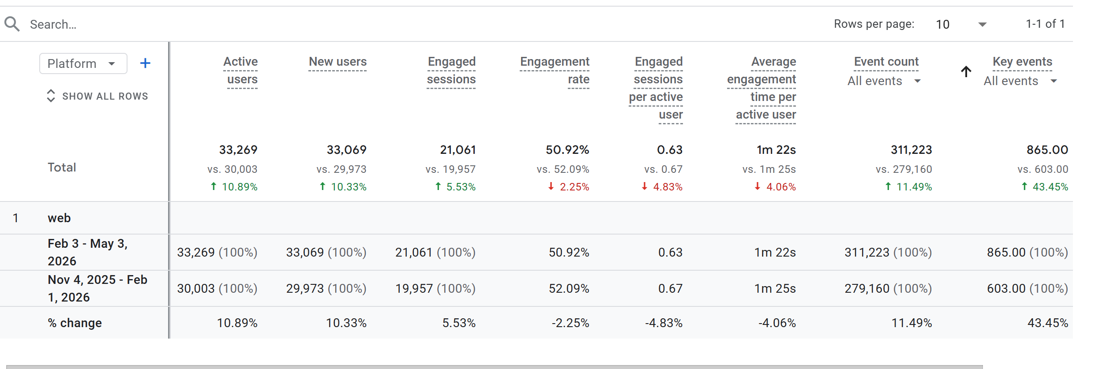This screenshot has height=369, width=1099.
Task: Expand Key events All events dropdown
Action: 1020,81
